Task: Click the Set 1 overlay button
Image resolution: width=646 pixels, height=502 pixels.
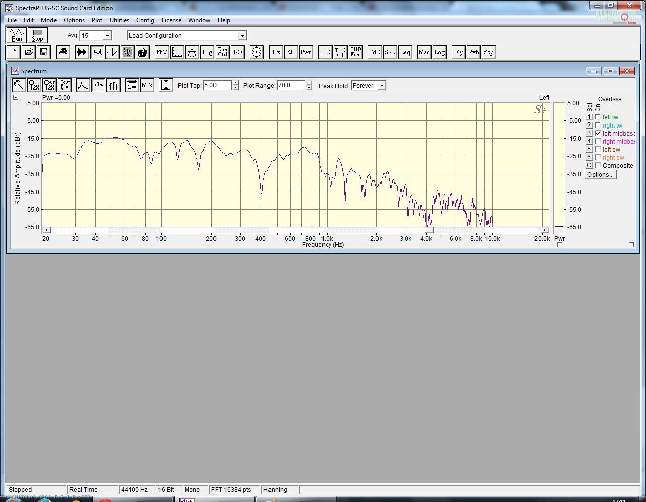Action: pos(589,117)
